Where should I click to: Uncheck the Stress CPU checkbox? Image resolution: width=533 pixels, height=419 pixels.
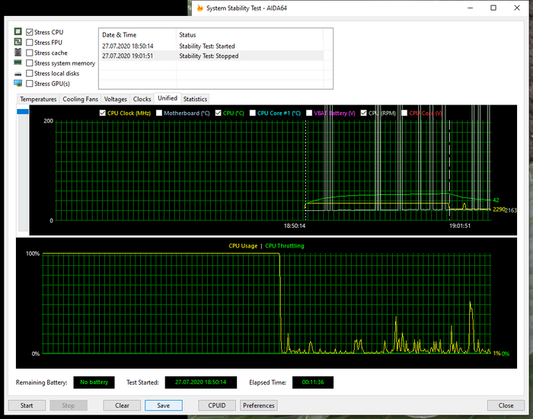(x=30, y=32)
